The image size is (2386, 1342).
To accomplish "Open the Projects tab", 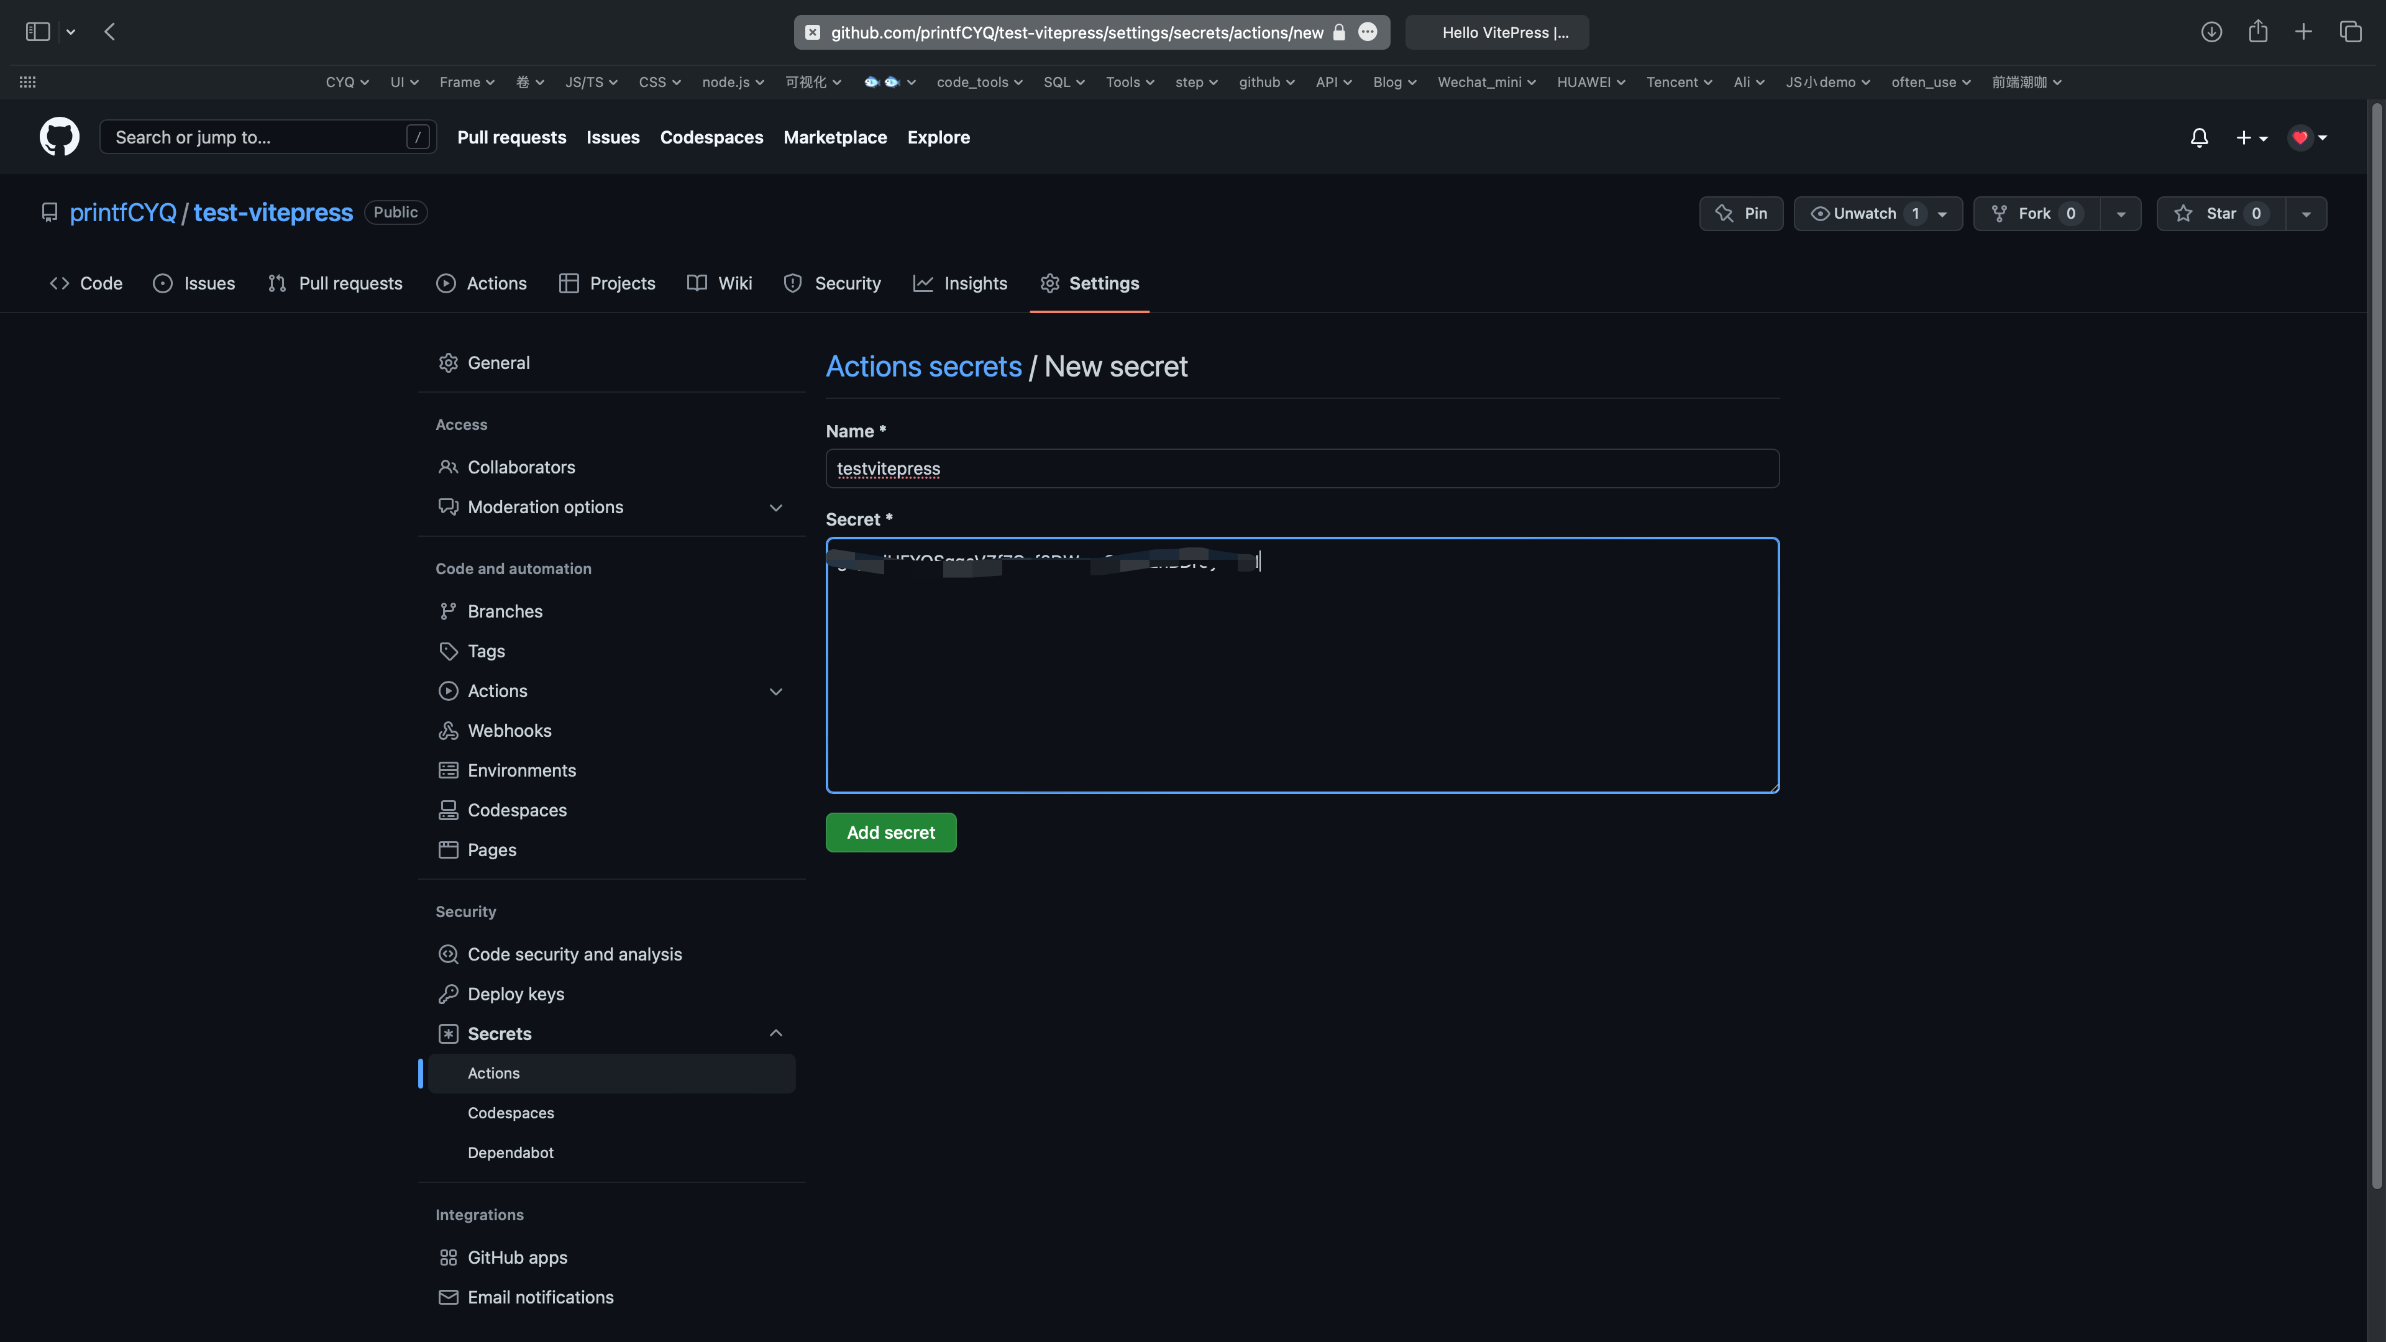I will coord(608,283).
